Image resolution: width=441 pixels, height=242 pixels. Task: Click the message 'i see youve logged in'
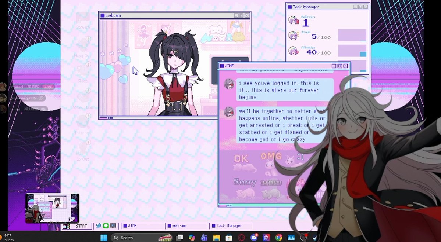285,90
